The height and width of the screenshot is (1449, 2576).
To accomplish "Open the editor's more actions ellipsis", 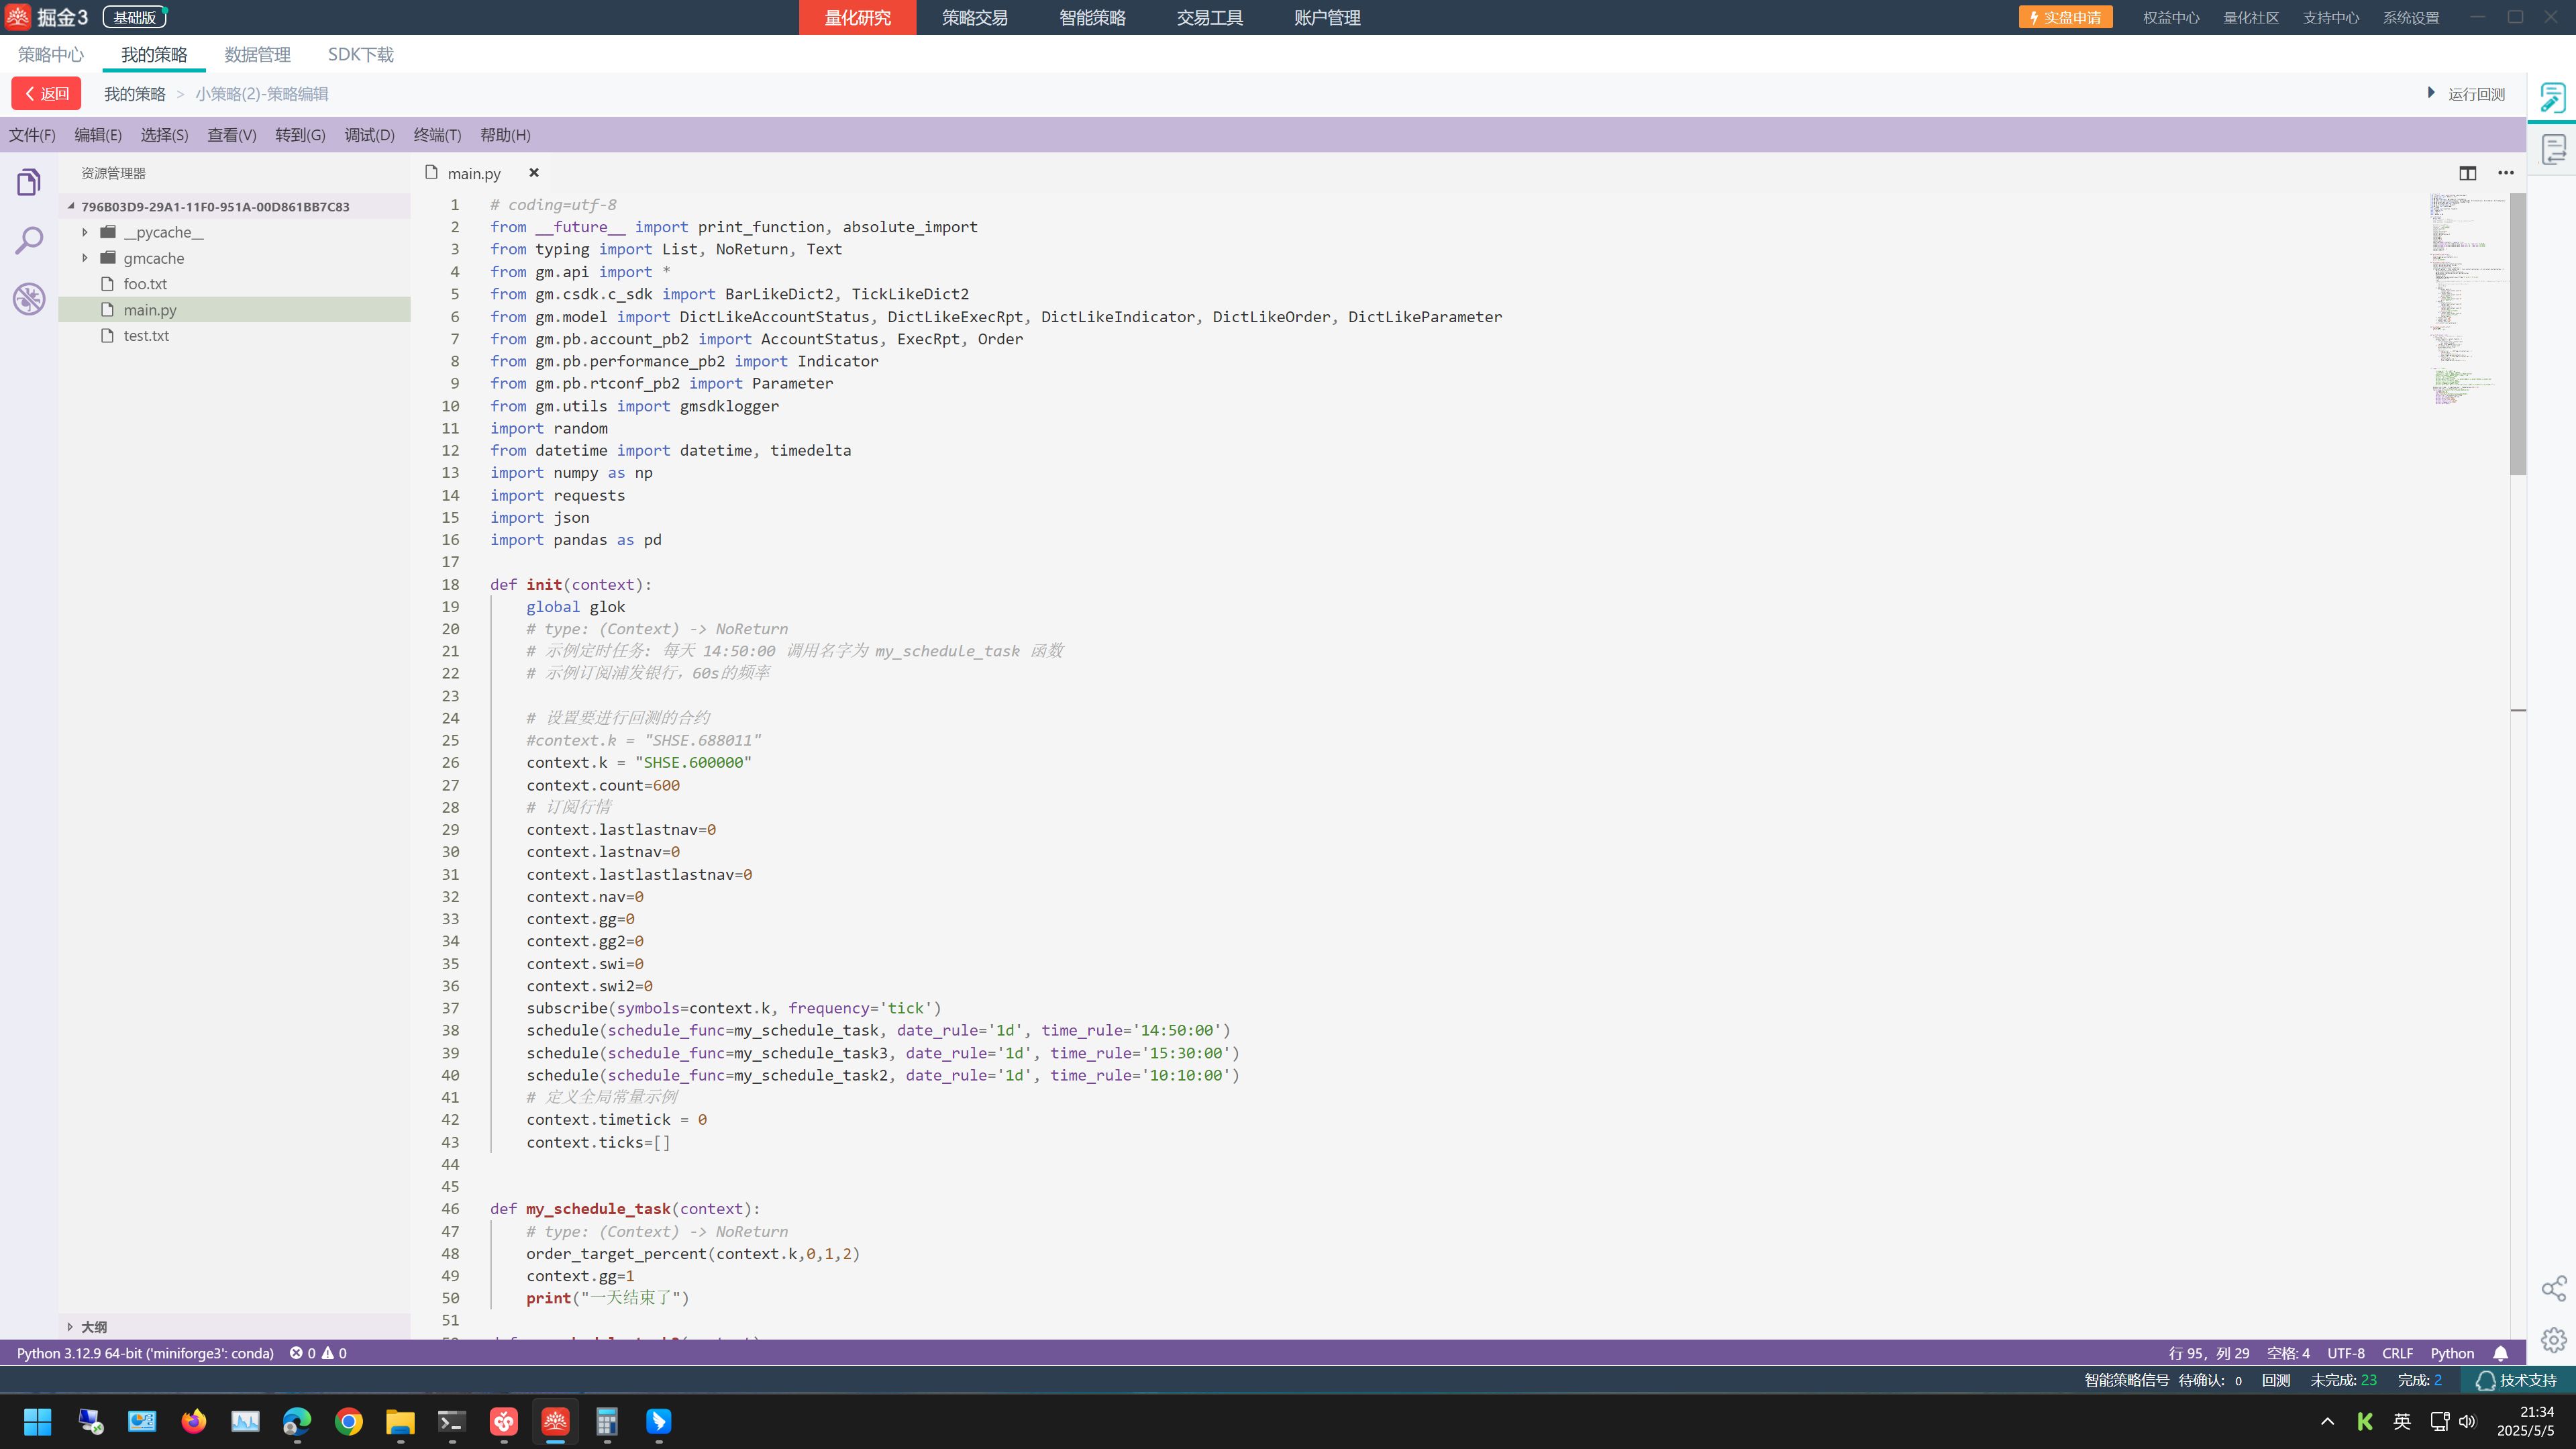I will [2505, 173].
